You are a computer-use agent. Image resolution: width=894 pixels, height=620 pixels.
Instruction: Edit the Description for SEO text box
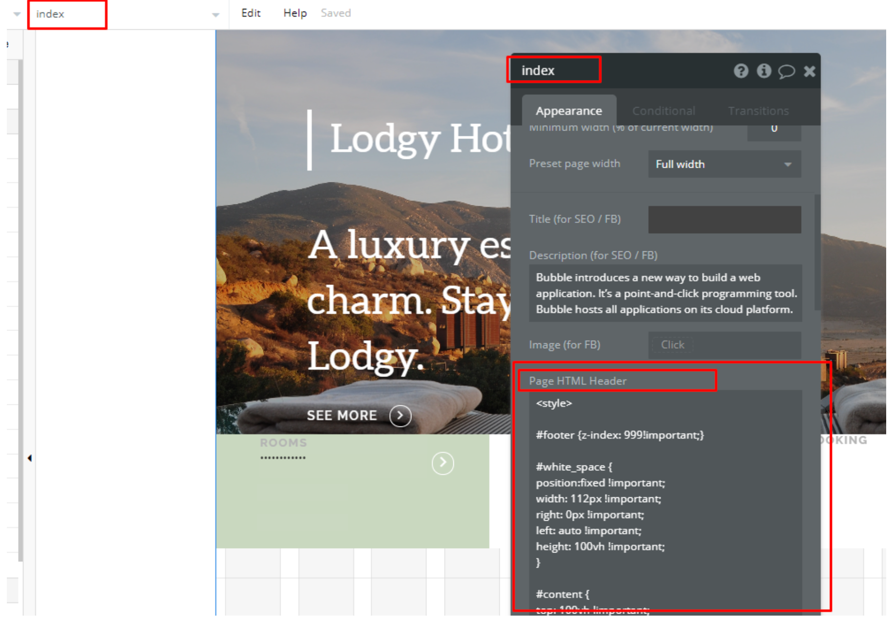pyautogui.click(x=665, y=293)
